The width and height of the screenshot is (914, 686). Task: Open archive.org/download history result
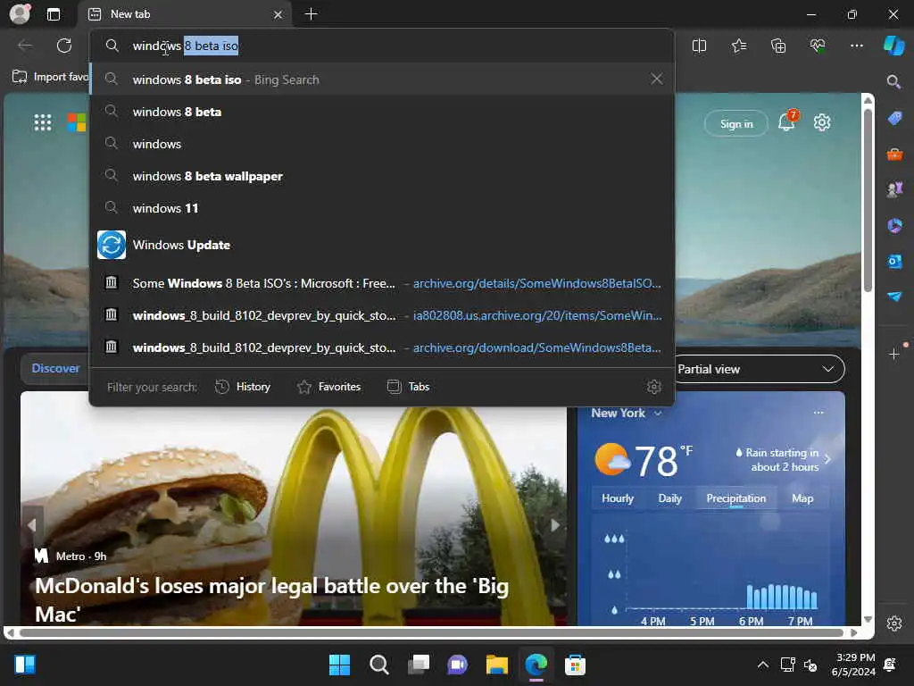click(x=382, y=347)
